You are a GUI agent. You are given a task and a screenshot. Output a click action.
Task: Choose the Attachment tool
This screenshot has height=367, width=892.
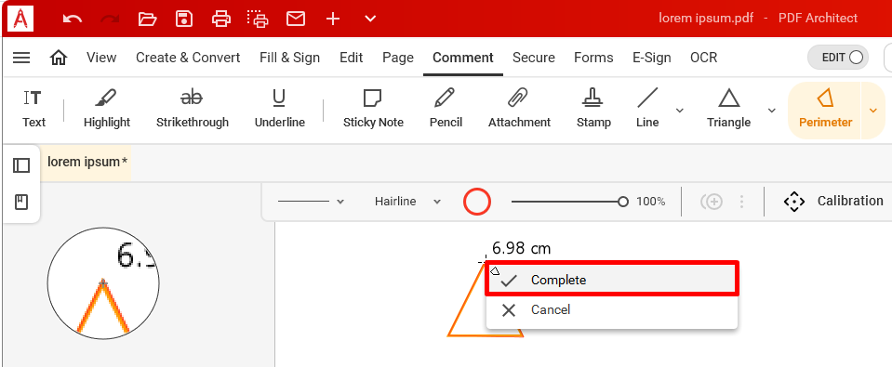519,109
